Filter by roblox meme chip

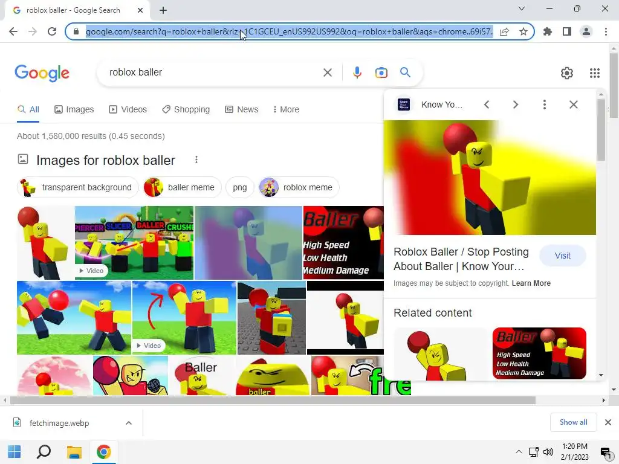point(299,187)
